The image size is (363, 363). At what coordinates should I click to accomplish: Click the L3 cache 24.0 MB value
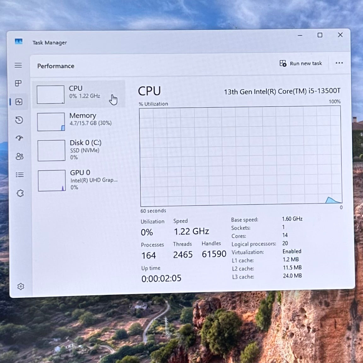pos(292,276)
